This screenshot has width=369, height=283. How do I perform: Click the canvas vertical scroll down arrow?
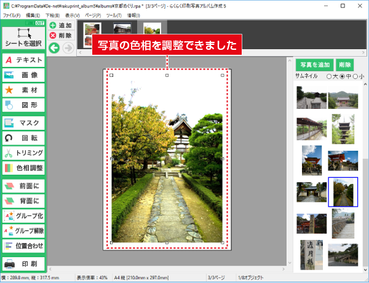[x=290, y=263]
